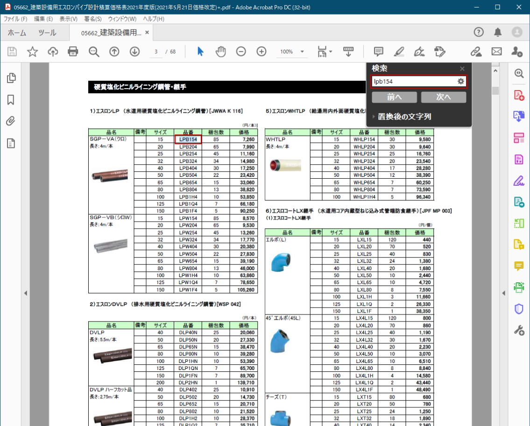
Task: Zoom in with plus icon
Action: [261, 52]
